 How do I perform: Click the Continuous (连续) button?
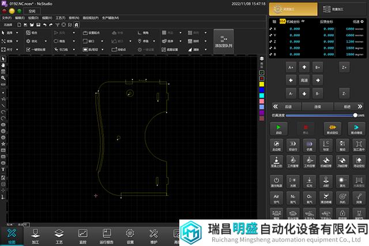pos(317,107)
